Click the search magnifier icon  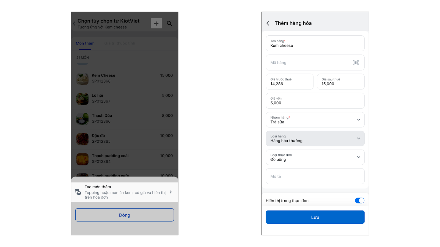tap(169, 24)
